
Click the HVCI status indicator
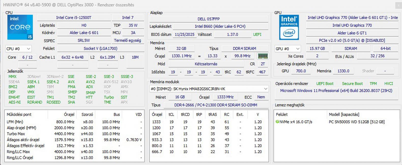coord(389,84)
